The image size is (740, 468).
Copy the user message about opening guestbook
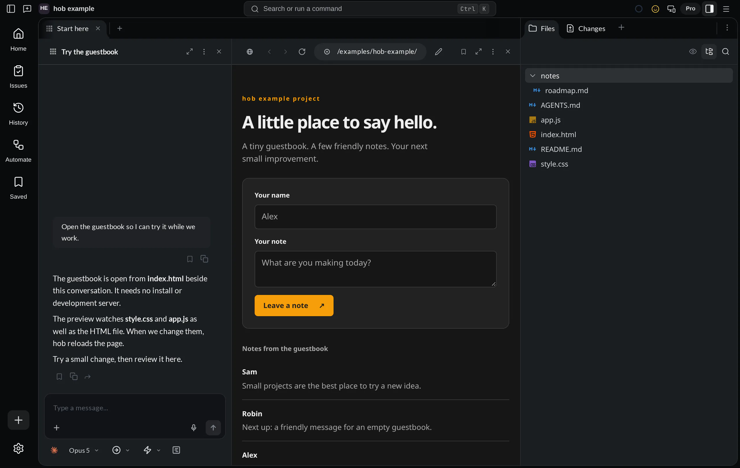pos(204,259)
